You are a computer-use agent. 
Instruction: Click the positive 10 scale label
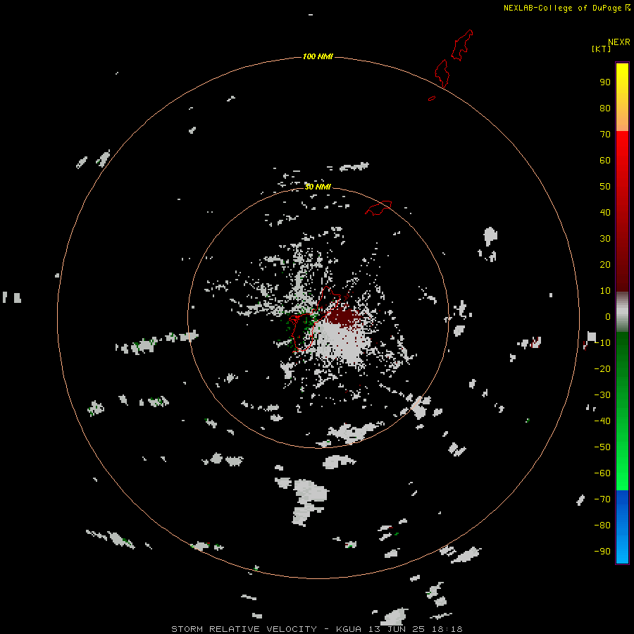pos(605,291)
